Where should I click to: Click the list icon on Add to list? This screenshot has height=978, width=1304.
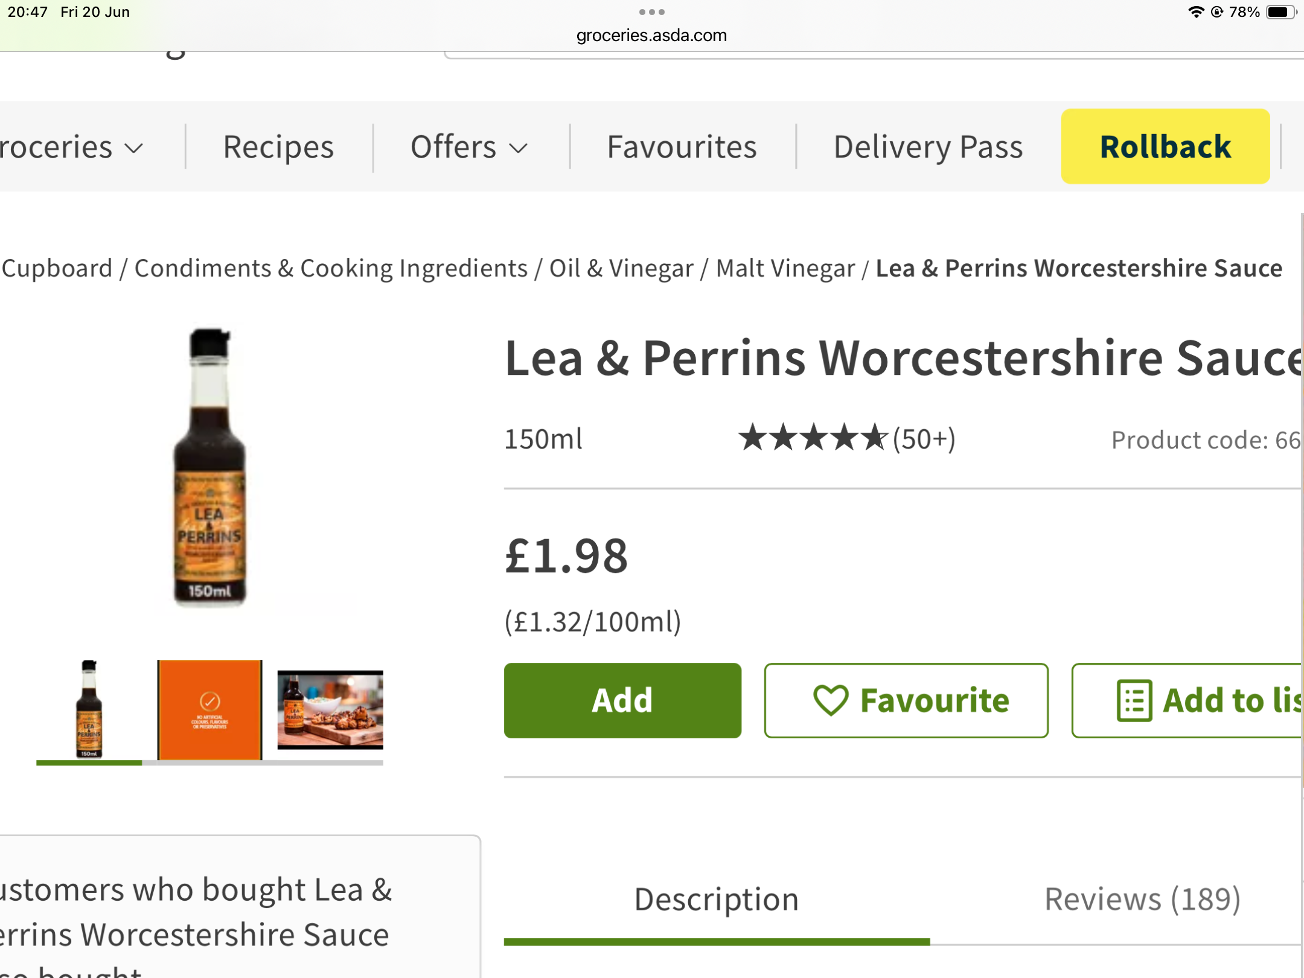click(x=1134, y=700)
